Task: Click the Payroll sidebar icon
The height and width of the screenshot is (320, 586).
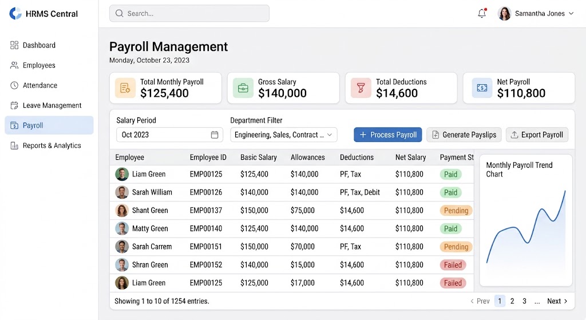Action: click(14, 125)
